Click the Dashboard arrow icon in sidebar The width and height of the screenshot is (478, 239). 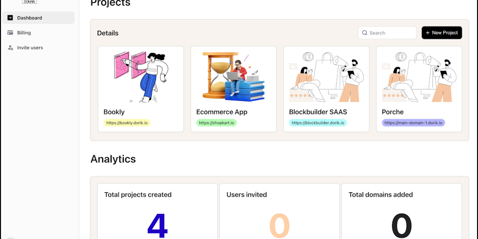coord(10,18)
